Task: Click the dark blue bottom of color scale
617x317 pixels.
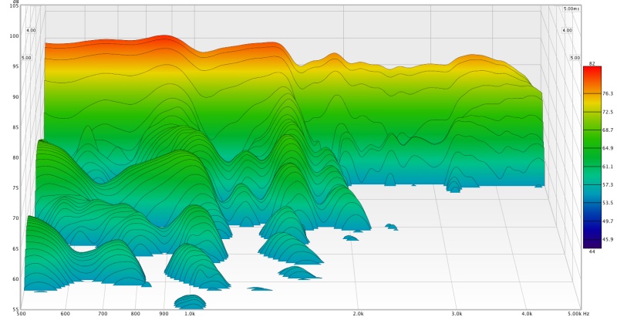Action: (x=592, y=242)
